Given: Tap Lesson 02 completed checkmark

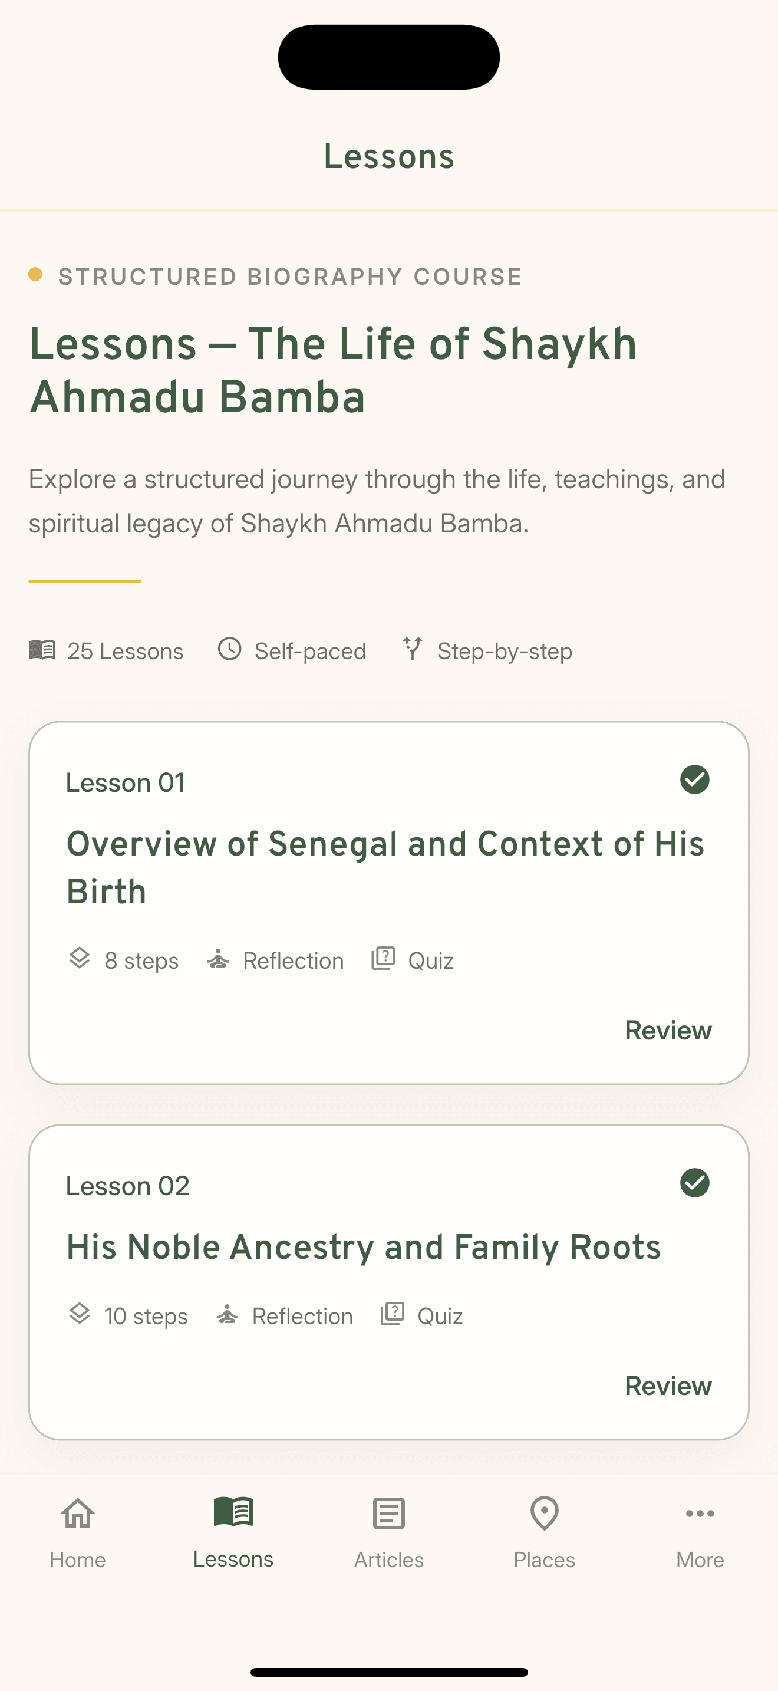Looking at the screenshot, I should 694,1183.
